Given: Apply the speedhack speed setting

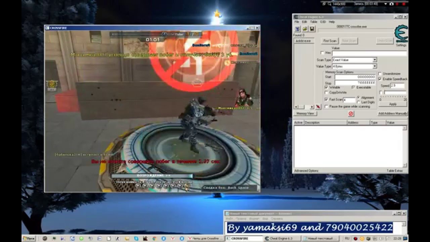Looking at the screenshot, I should 393,104.
